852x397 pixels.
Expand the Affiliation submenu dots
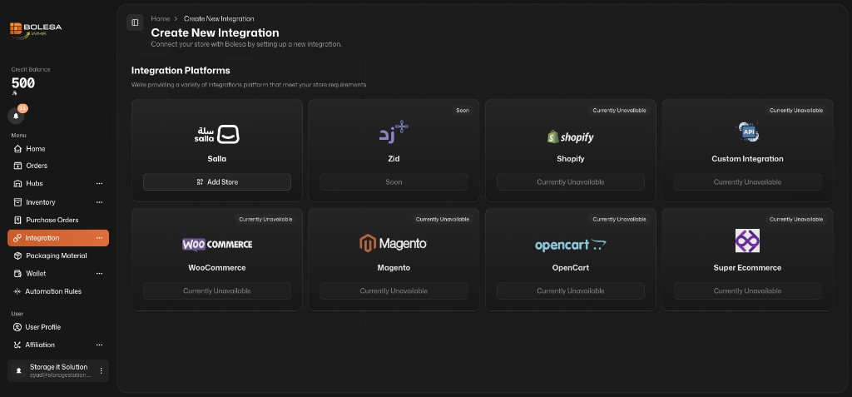coord(100,345)
